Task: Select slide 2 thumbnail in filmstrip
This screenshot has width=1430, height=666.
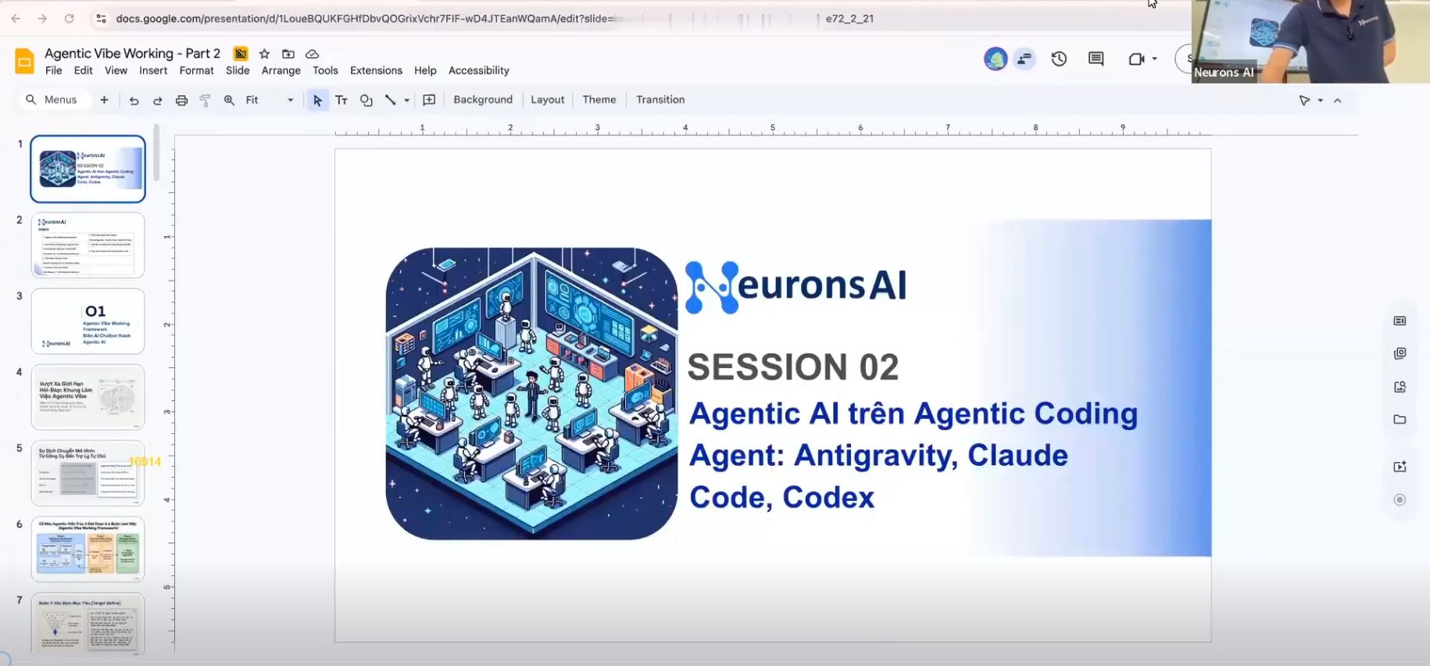Action: pos(88,245)
